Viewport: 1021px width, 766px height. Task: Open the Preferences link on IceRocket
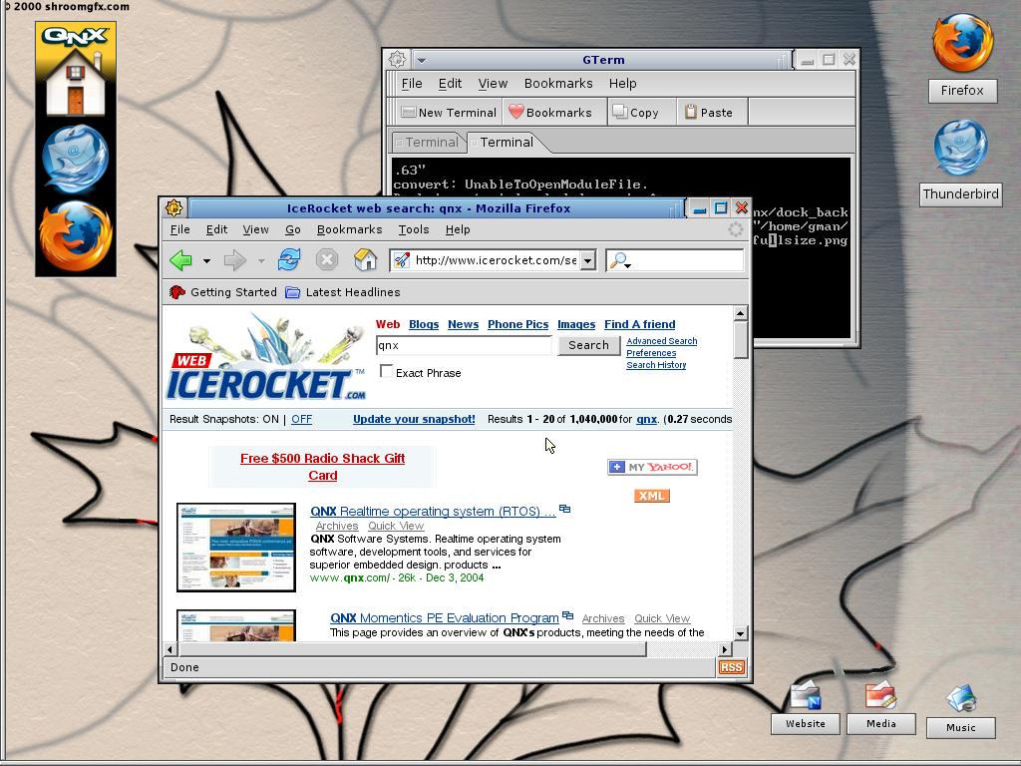(x=651, y=353)
